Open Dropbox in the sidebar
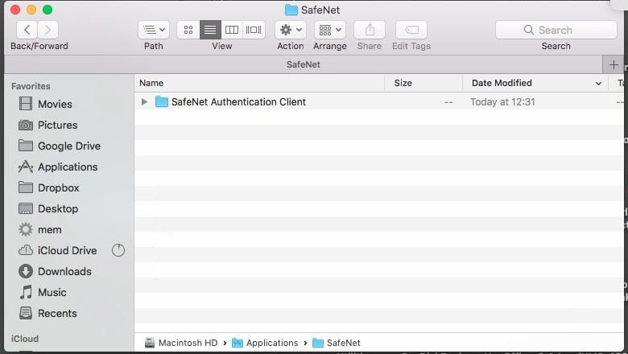 pyautogui.click(x=49, y=187)
